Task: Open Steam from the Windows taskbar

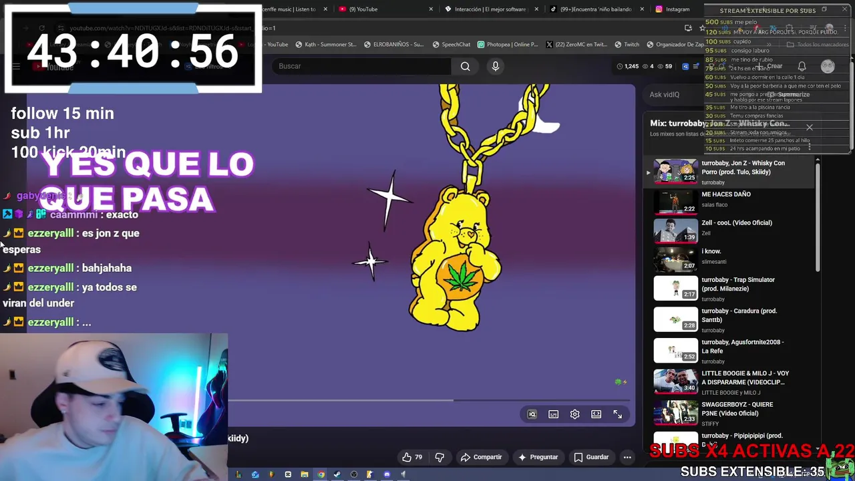Action: (337, 474)
